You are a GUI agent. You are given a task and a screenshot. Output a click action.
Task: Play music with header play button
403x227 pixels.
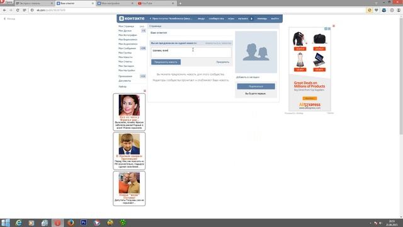pyautogui.click(x=252, y=18)
